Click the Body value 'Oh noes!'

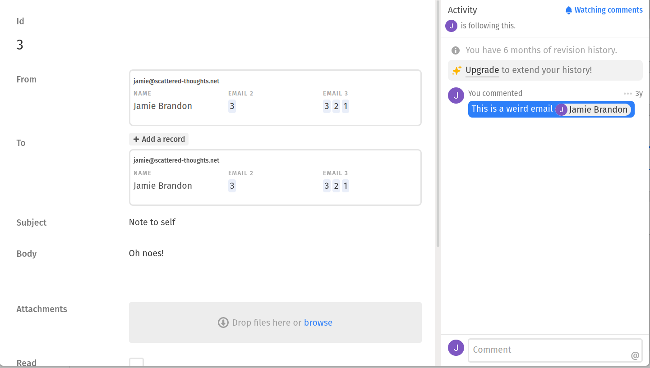click(146, 253)
